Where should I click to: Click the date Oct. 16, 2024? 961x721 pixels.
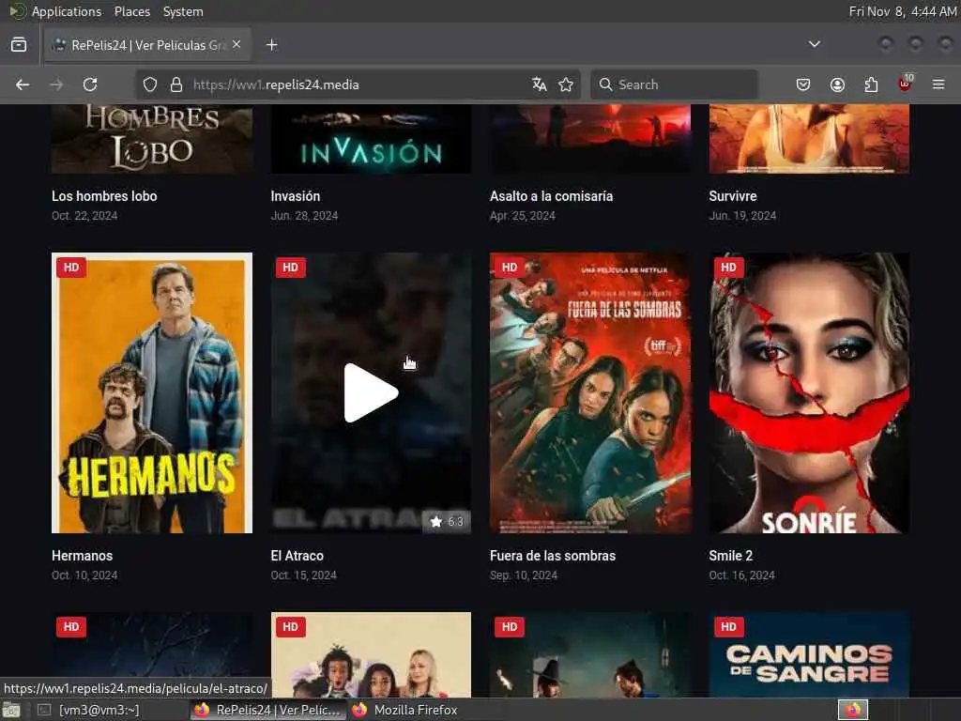point(741,575)
